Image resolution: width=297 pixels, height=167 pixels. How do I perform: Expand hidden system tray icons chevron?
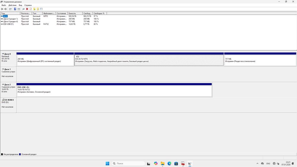coord(257,163)
